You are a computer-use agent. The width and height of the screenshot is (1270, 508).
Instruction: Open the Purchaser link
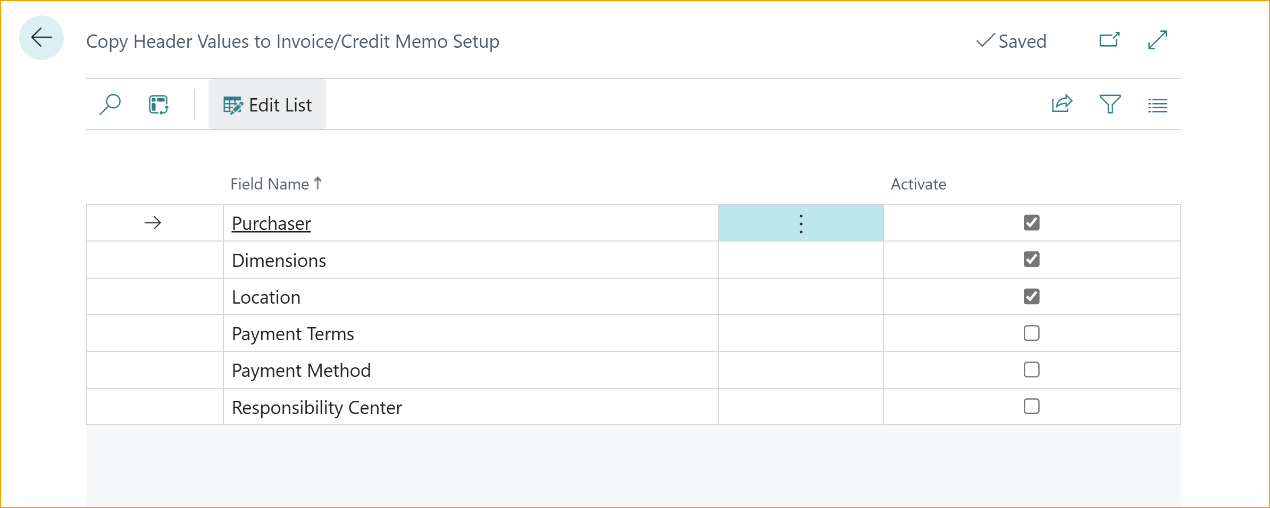coord(271,223)
